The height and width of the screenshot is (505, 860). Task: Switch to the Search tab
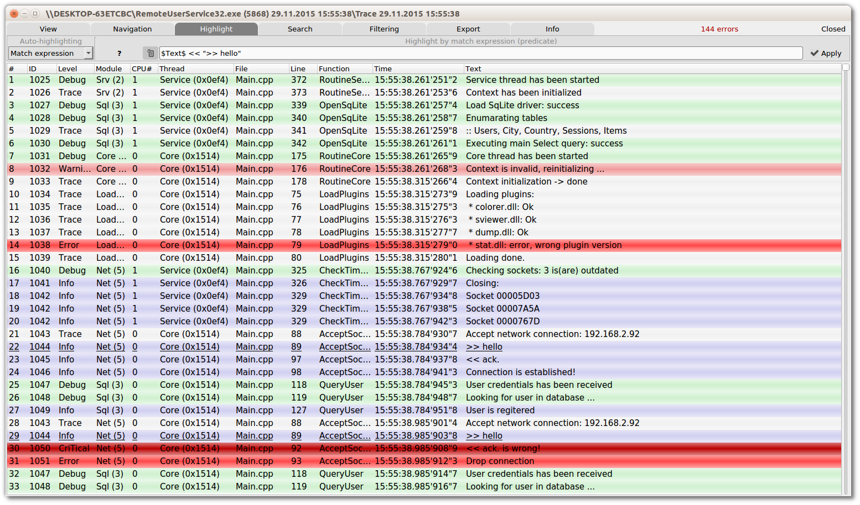click(x=300, y=29)
